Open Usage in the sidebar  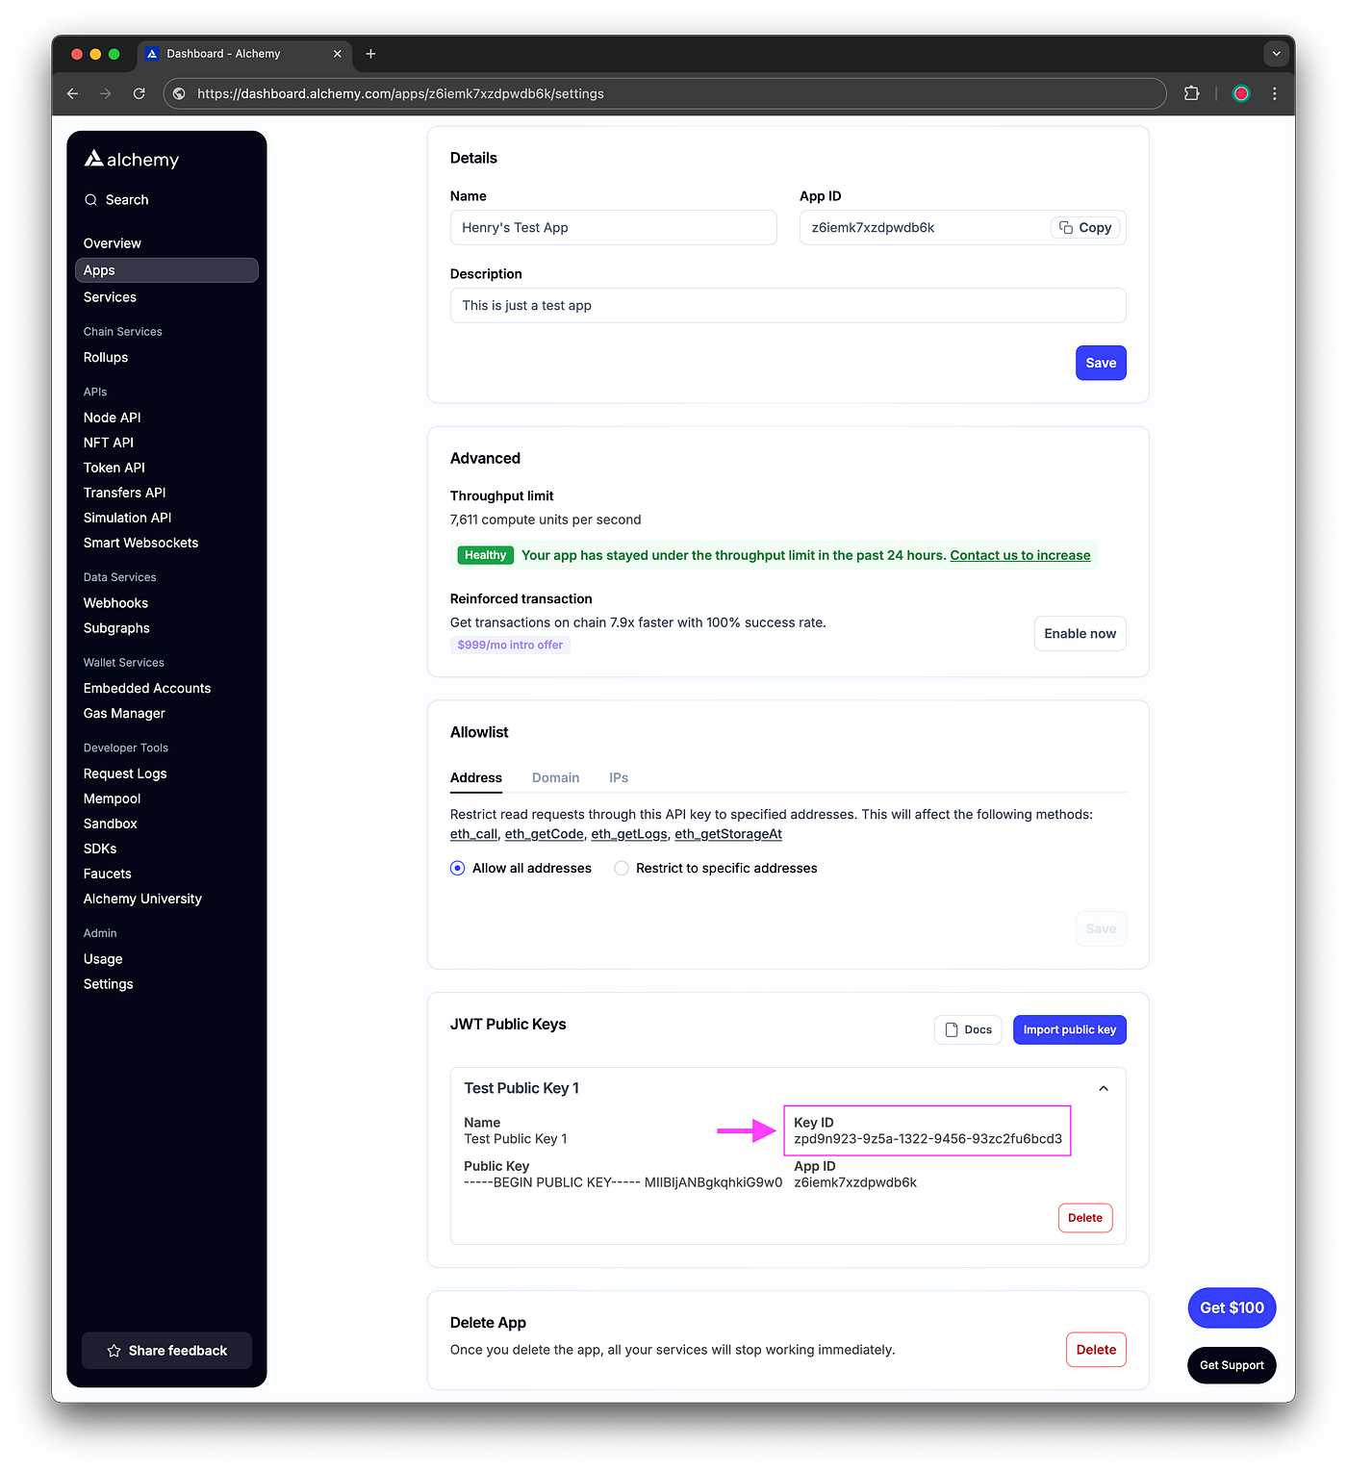tap(103, 959)
